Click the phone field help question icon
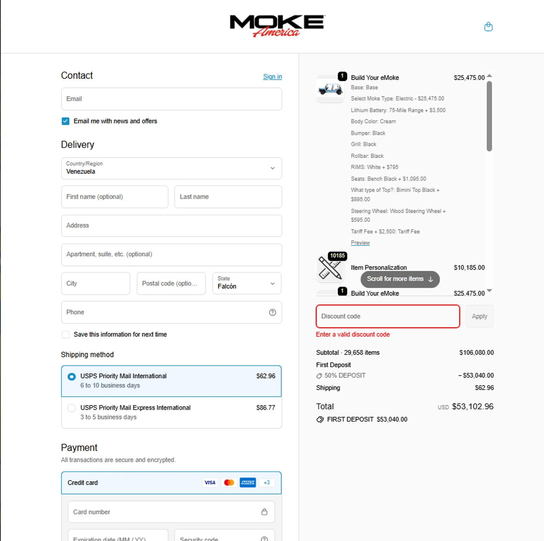The width and height of the screenshot is (544, 541). point(272,312)
